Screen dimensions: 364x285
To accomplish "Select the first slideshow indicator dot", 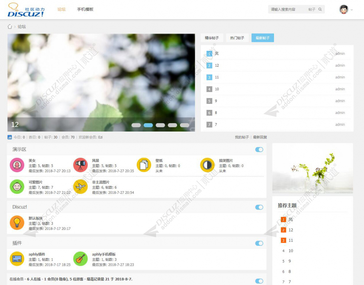I will click(136, 125).
